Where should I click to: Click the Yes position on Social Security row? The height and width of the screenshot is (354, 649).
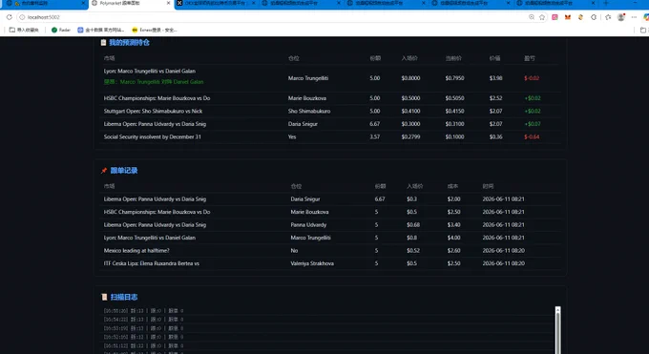(x=292, y=136)
